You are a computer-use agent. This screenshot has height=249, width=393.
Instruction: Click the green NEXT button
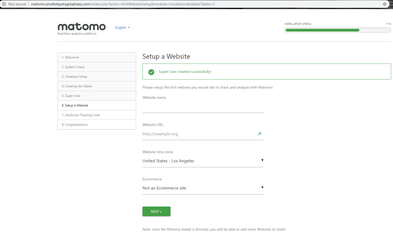click(156, 211)
